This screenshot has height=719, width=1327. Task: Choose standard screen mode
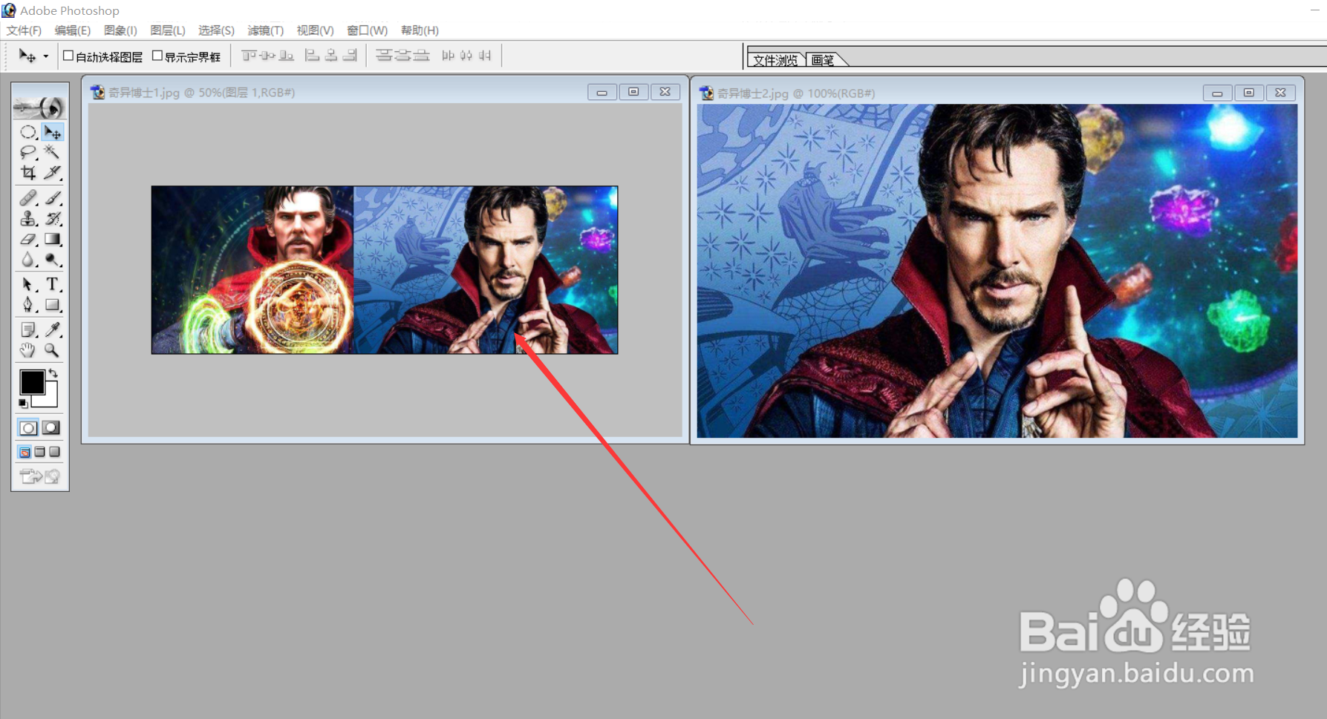click(25, 452)
